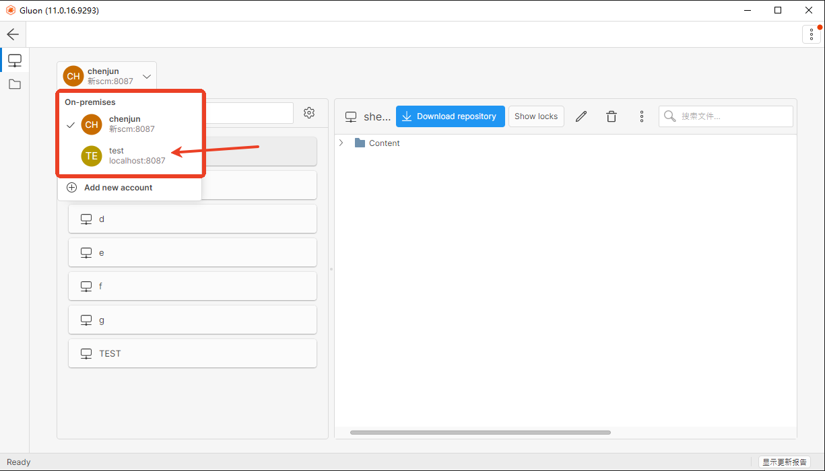Click 显示更新报告 in status bar
Screen dimensions: 825x471
point(784,462)
